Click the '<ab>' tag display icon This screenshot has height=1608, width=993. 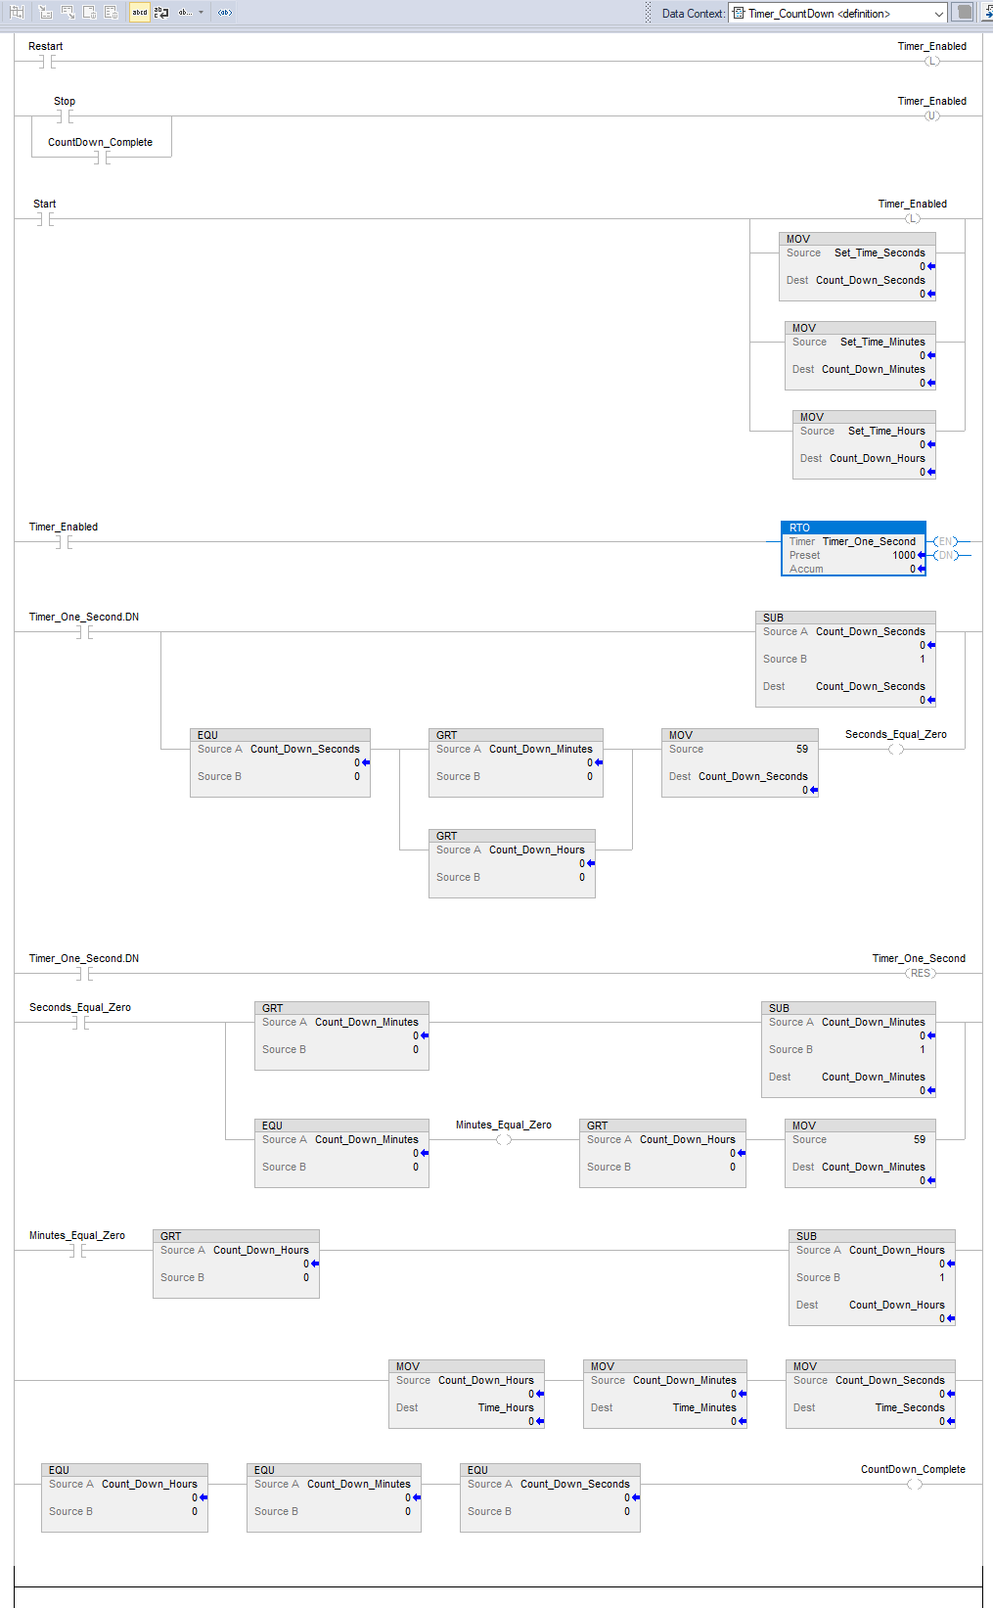(225, 13)
